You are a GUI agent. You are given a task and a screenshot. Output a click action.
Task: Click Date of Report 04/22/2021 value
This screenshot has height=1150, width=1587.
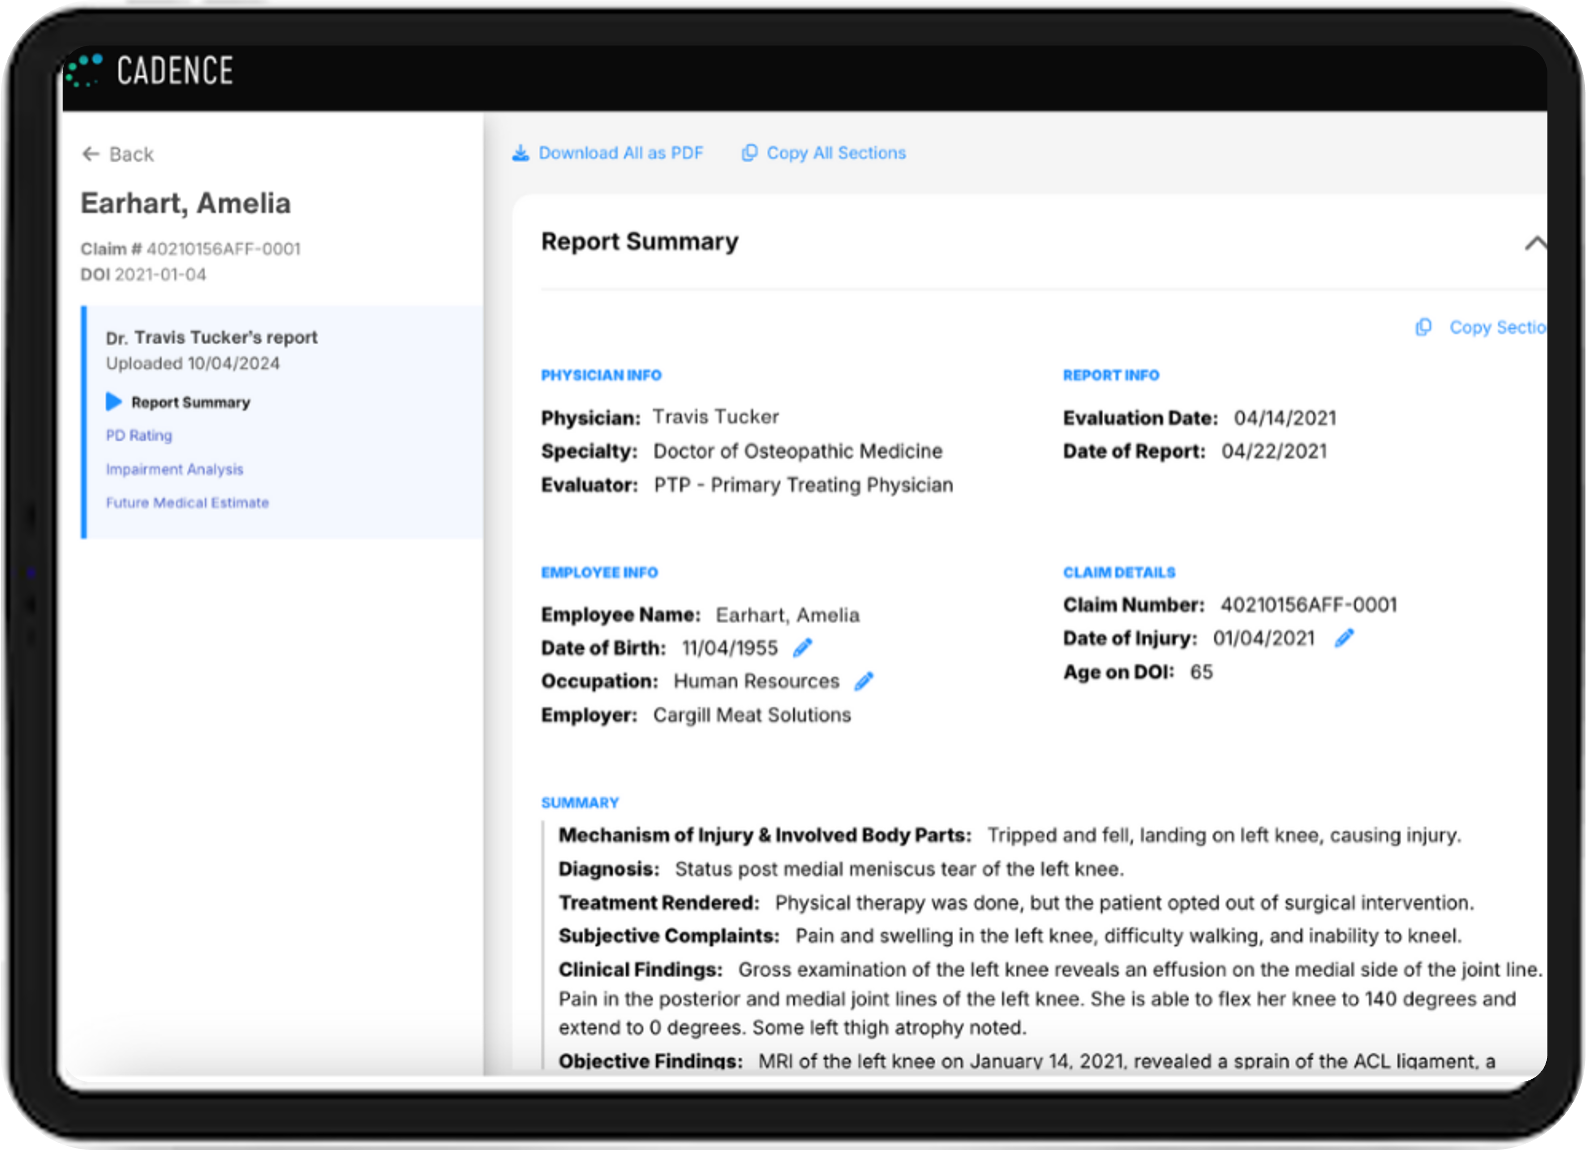(1274, 451)
